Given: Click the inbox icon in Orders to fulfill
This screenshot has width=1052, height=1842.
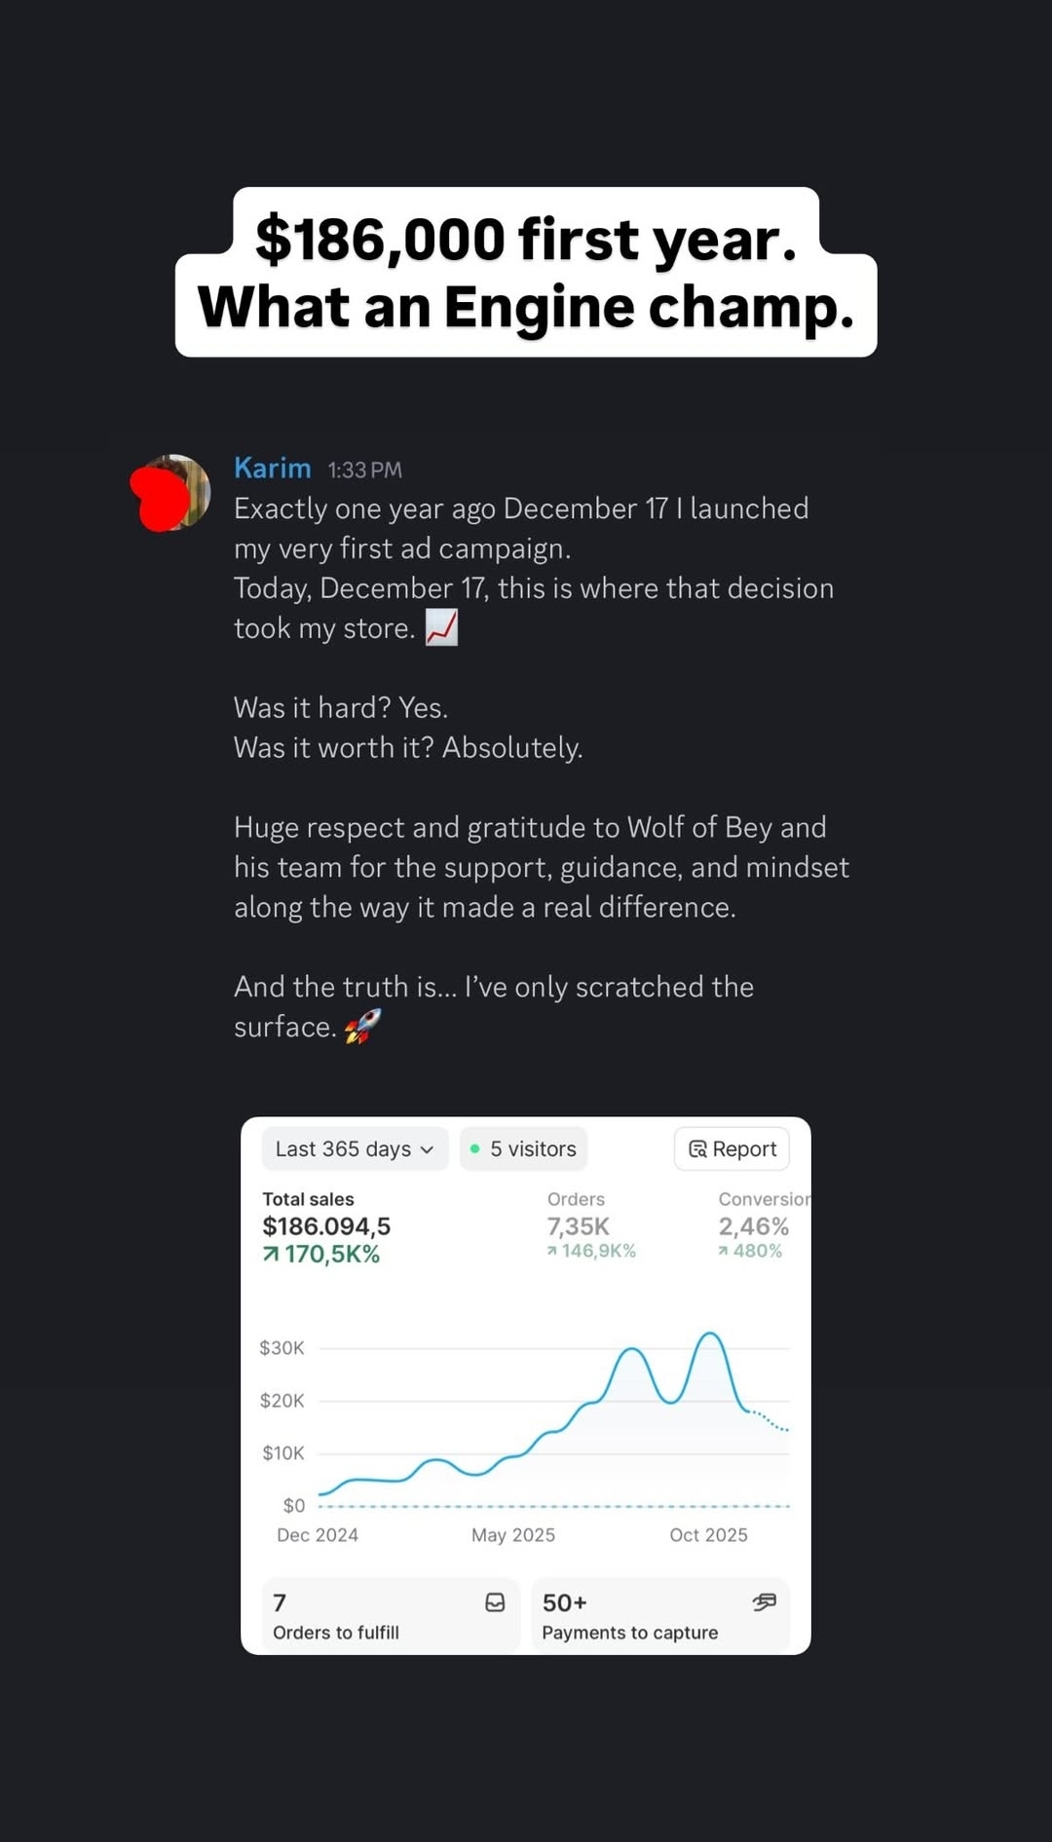Looking at the screenshot, I should [x=495, y=1602].
